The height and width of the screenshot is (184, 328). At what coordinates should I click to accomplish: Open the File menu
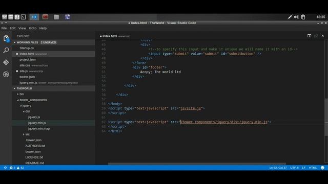pos(4,28)
